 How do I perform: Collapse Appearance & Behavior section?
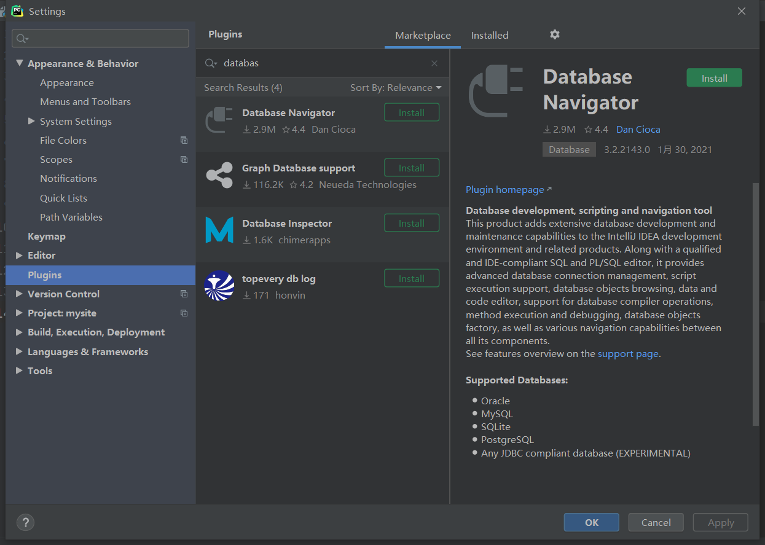click(20, 63)
